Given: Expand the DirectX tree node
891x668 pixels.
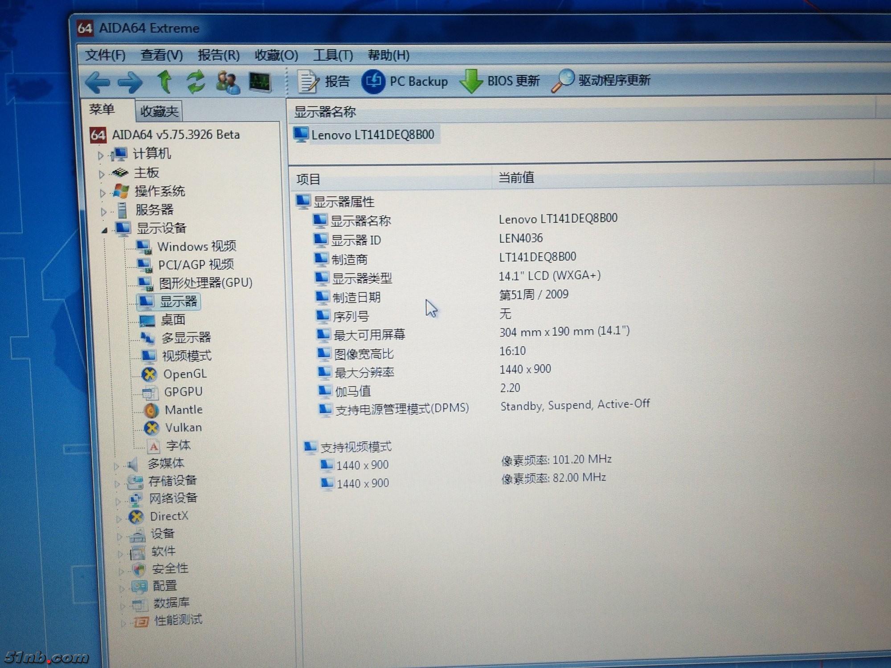Looking at the screenshot, I should coord(119,519).
